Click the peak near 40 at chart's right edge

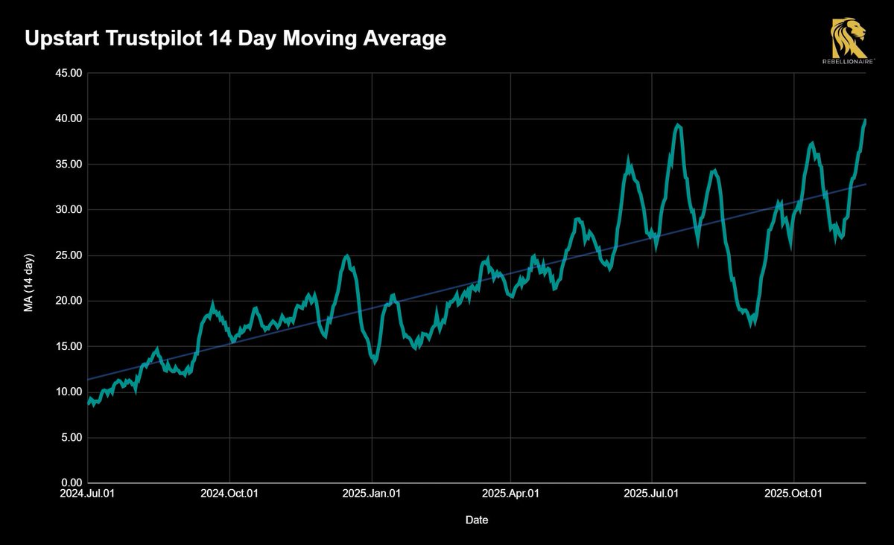click(x=864, y=119)
